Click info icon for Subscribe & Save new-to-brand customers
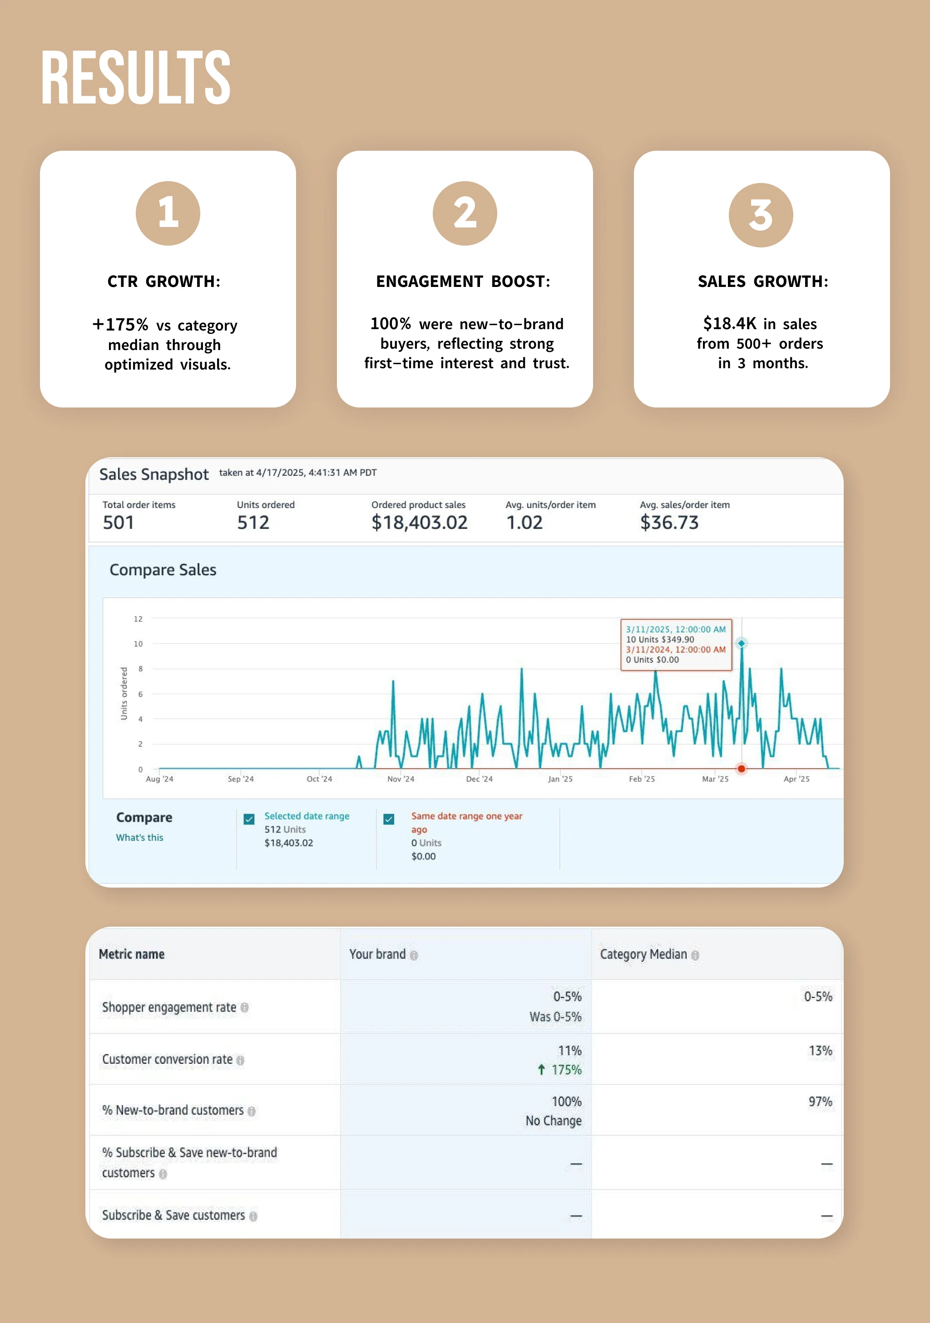The height and width of the screenshot is (1323, 930). pos(163,1174)
